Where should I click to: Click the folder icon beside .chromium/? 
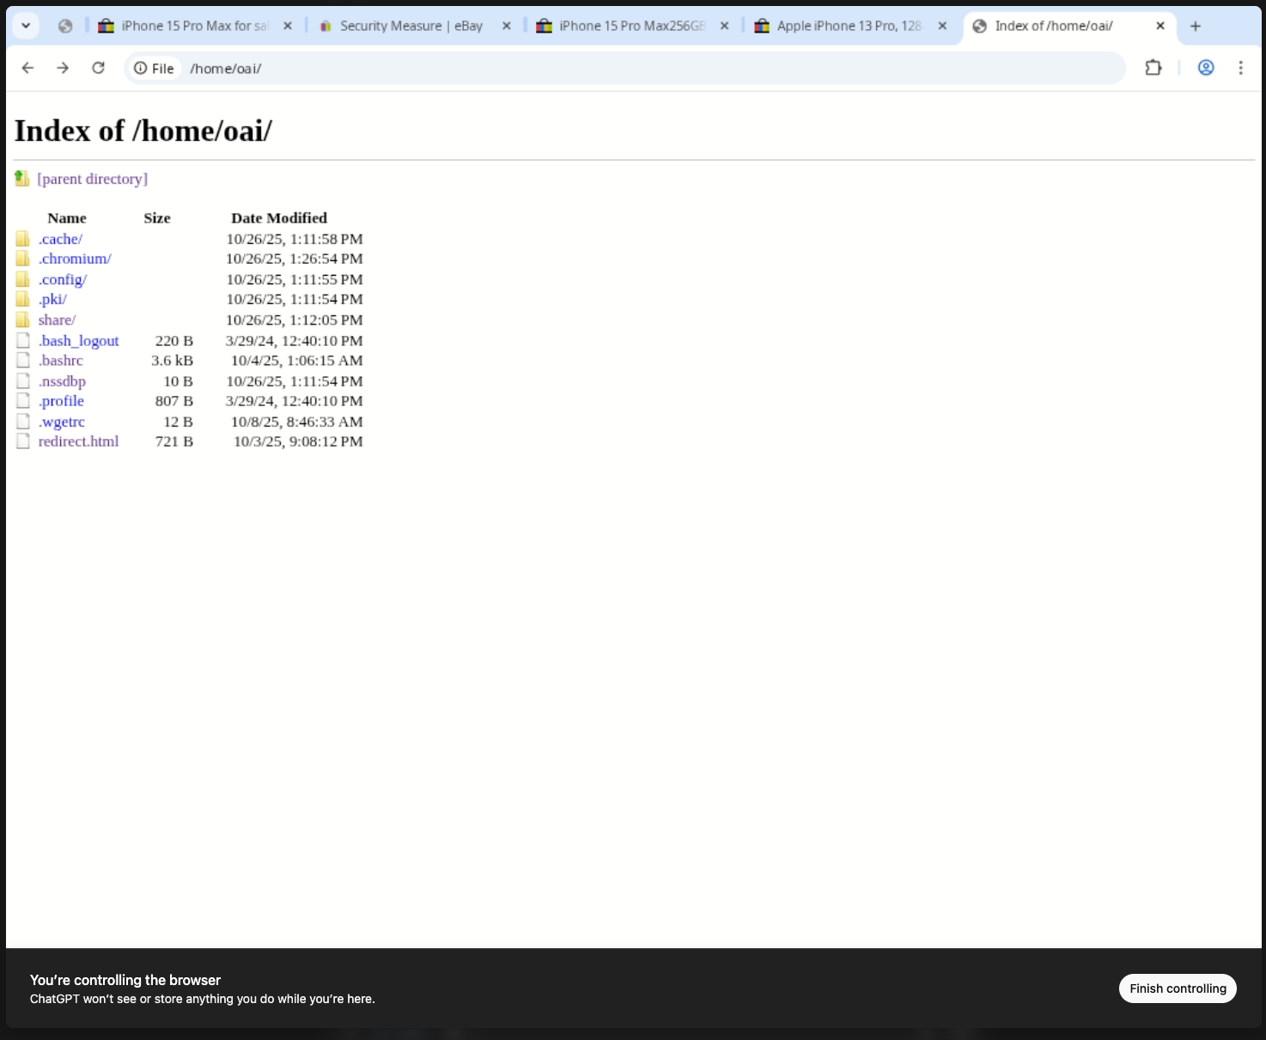coord(22,258)
